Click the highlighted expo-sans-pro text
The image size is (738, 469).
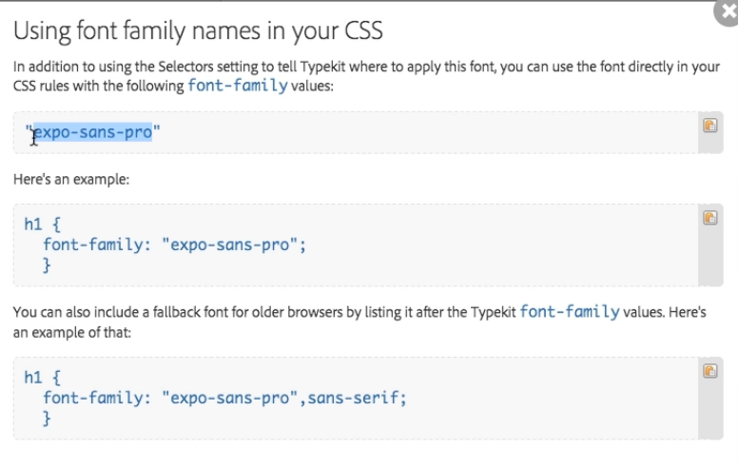click(x=93, y=132)
